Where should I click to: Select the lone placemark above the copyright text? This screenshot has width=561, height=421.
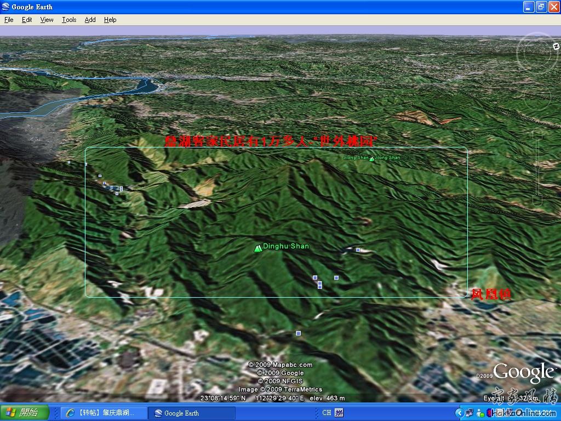(x=299, y=333)
